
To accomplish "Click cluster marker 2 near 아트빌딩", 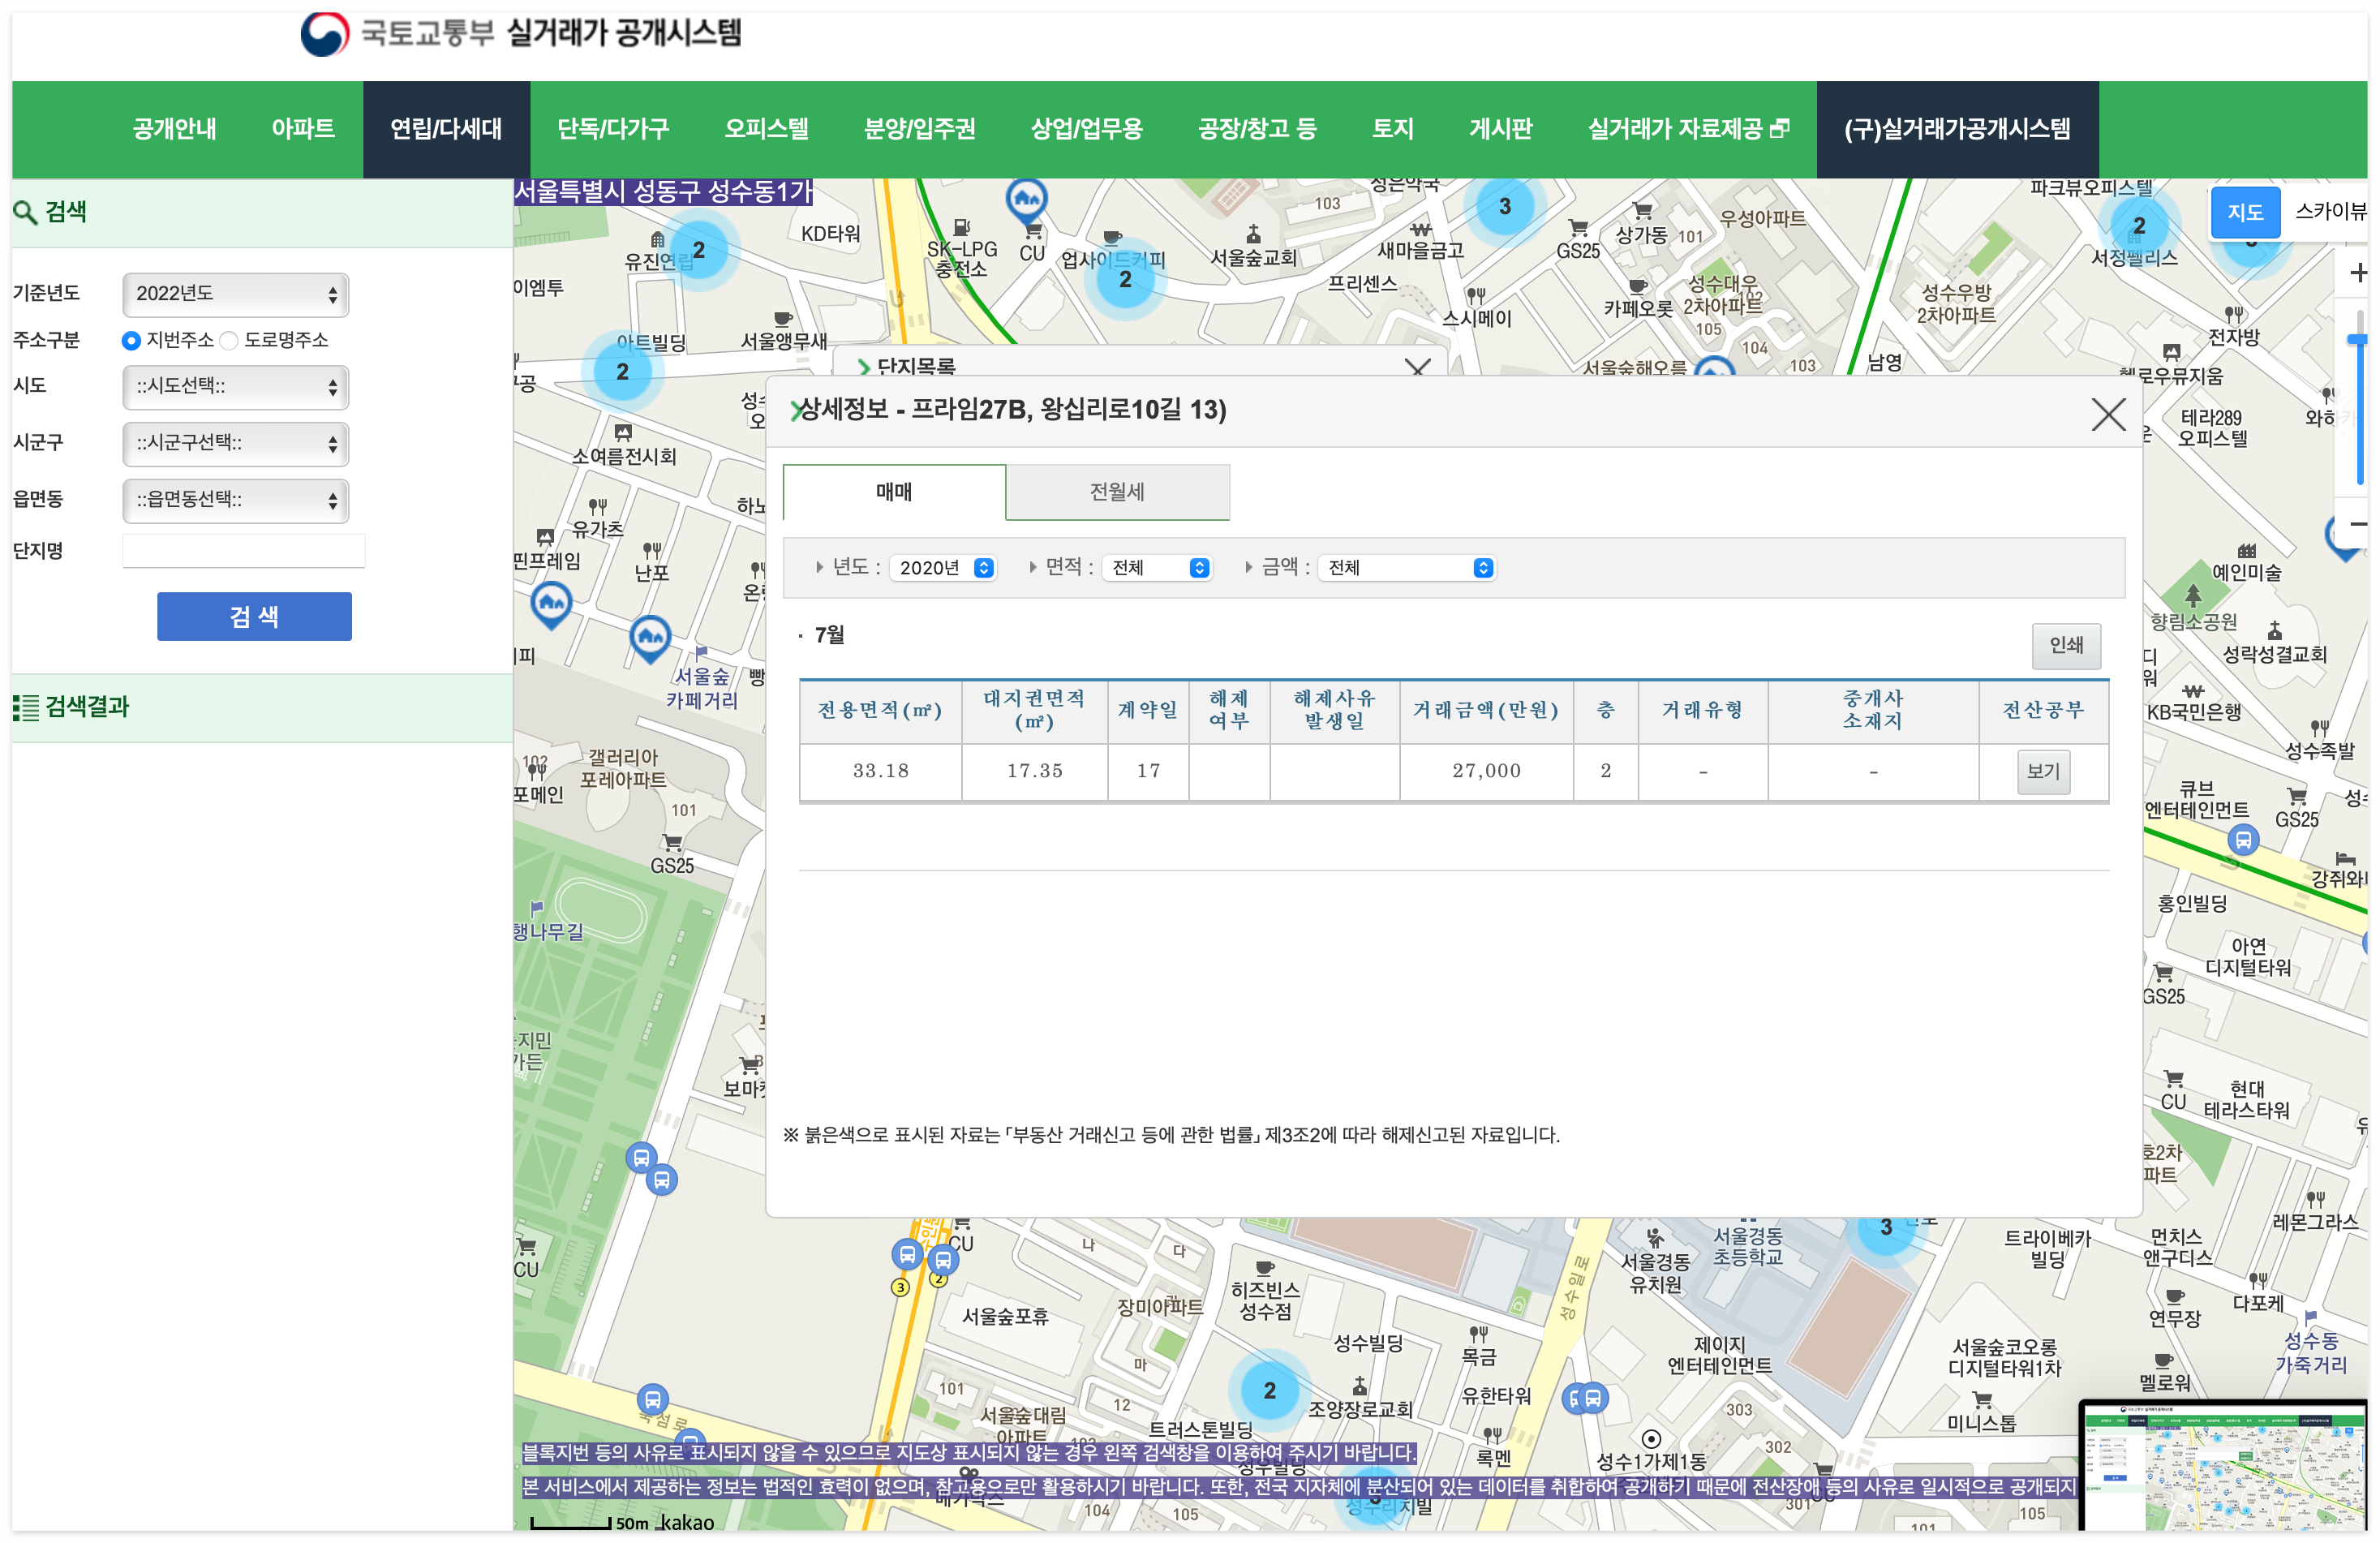I will pos(622,371).
